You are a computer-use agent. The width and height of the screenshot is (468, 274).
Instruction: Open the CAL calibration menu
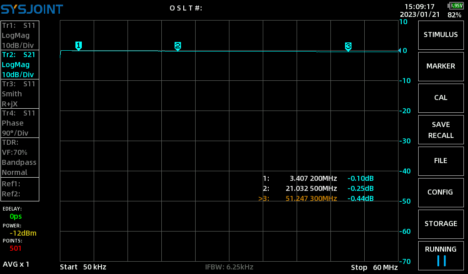click(441, 98)
